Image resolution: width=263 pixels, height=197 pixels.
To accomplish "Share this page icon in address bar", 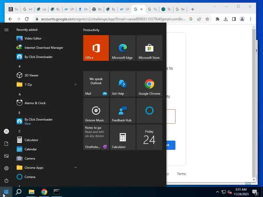I will [199, 19].
